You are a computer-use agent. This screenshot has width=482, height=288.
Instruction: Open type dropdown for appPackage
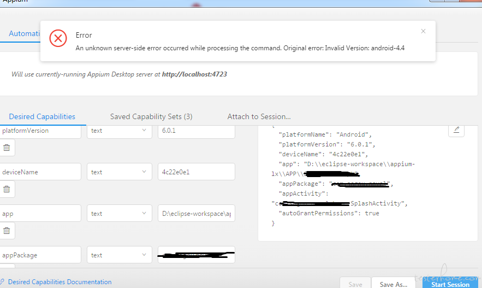pos(119,255)
